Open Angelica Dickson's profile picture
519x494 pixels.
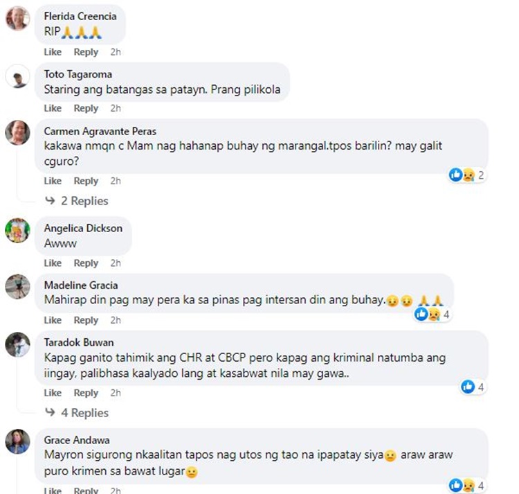[17, 230]
